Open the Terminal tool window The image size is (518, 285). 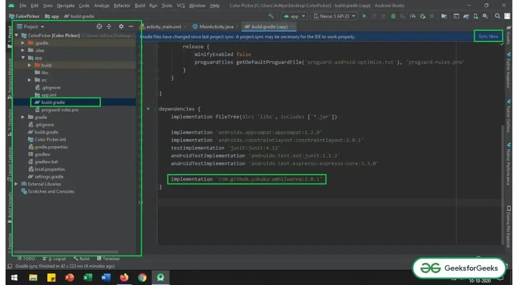coord(108,259)
